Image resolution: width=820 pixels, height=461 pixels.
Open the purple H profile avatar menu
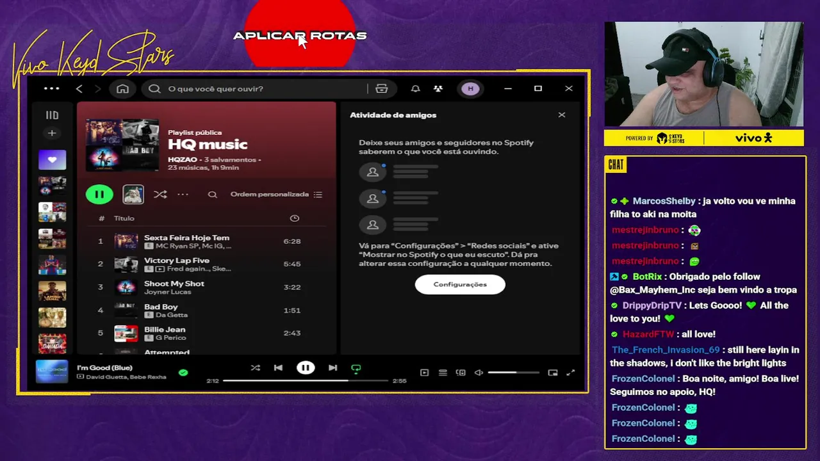471,88
